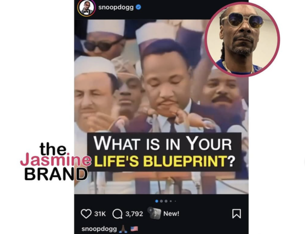Tap the heart like icon
The height and width of the screenshot is (234, 305).
coord(86,214)
